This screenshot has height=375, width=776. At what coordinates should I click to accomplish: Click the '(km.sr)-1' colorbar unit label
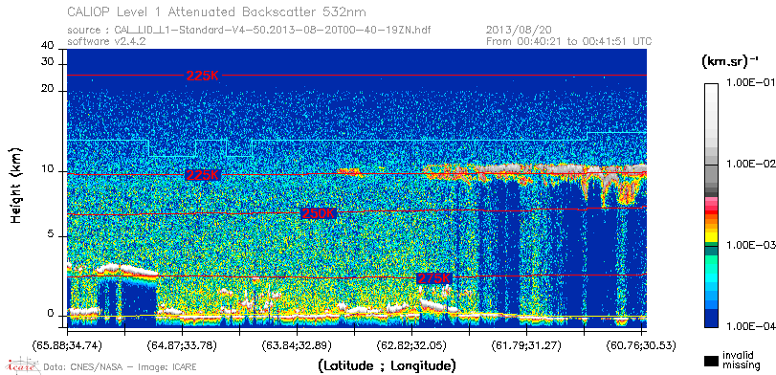(x=730, y=62)
